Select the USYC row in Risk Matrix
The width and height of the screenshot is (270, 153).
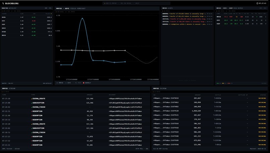(x=242, y=20)
